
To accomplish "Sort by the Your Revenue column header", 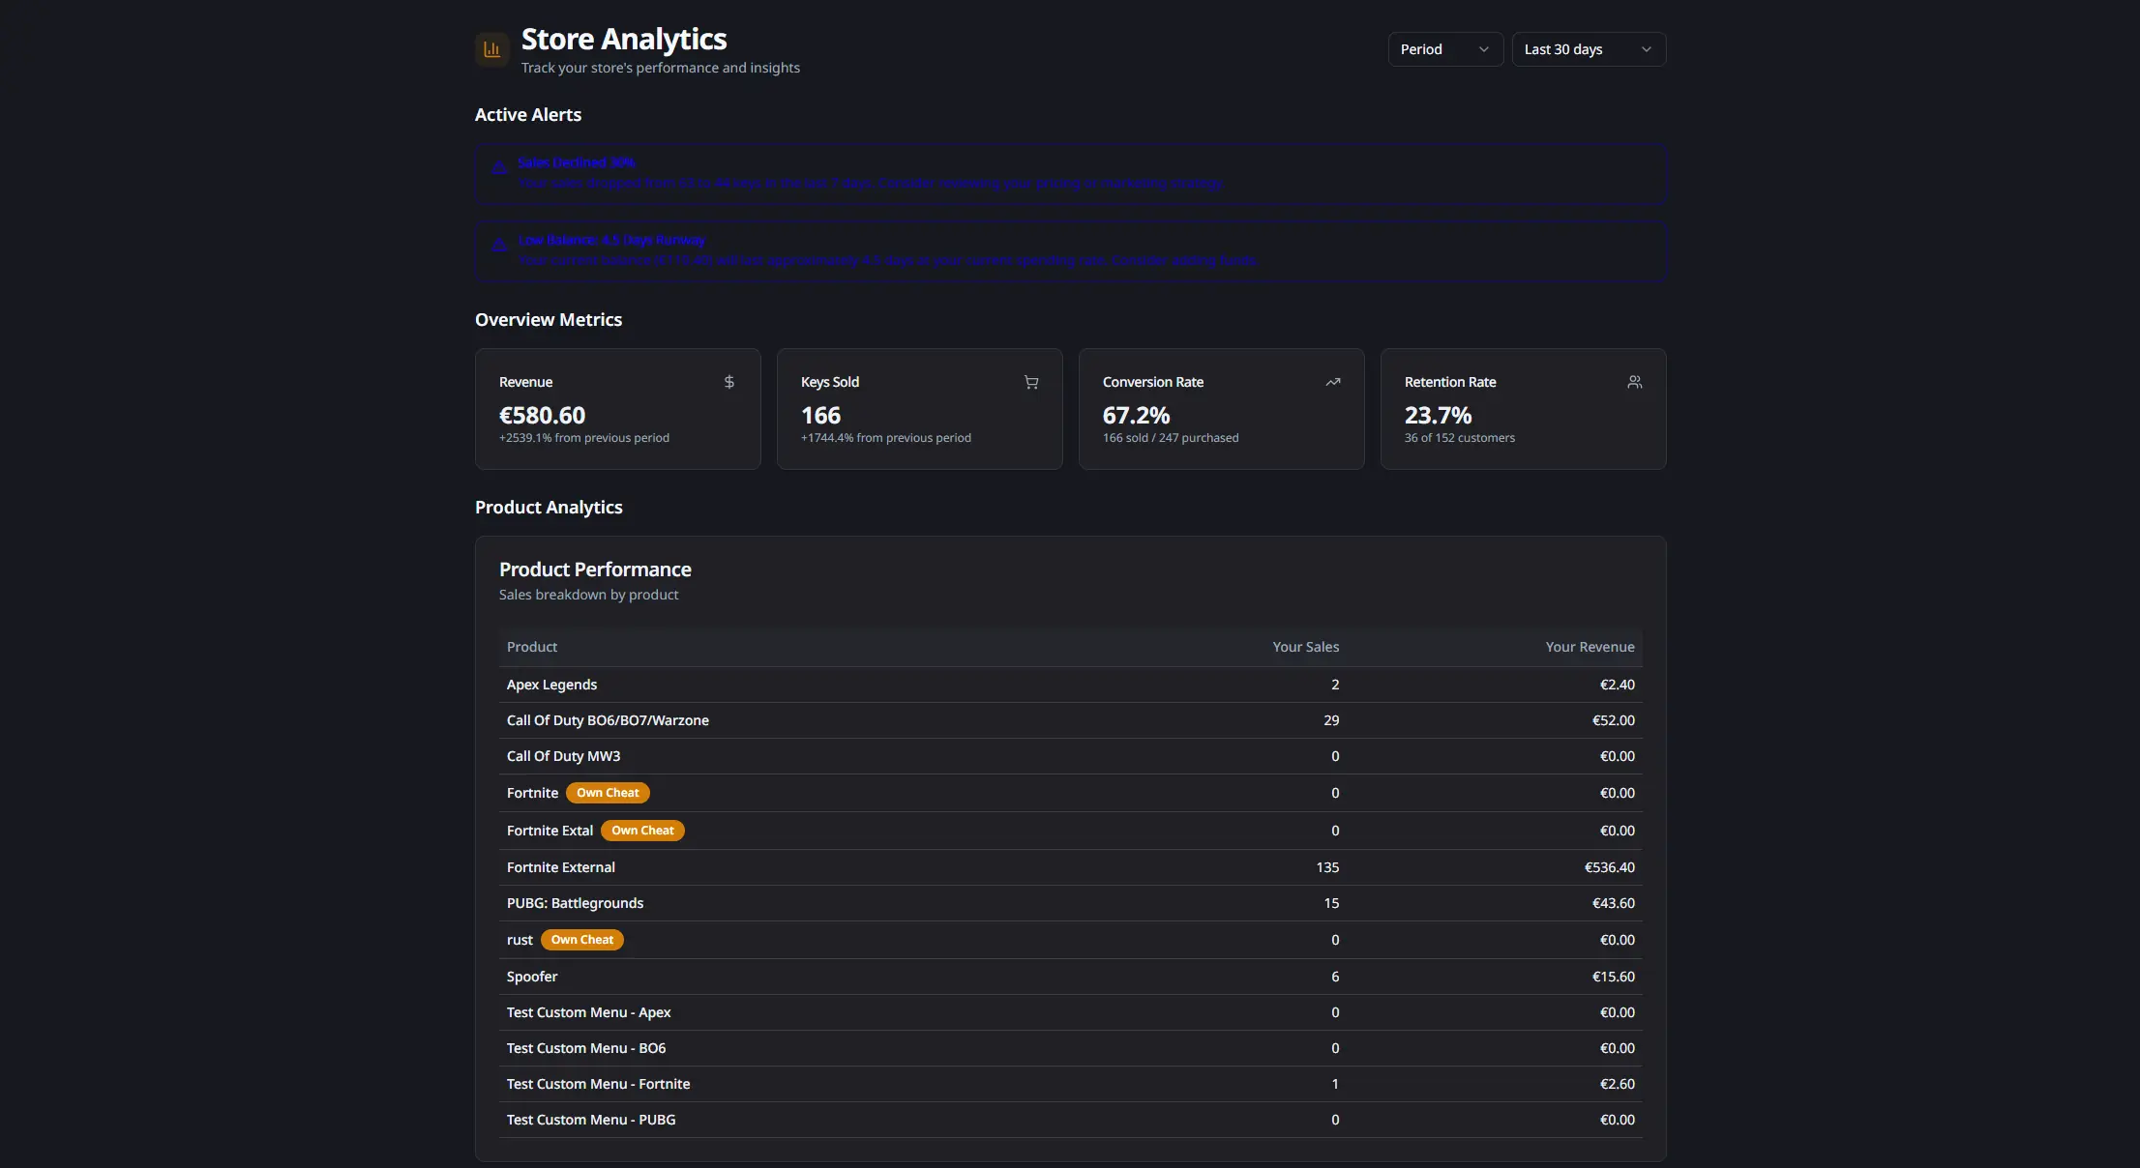I will [x=1589, y=647].
